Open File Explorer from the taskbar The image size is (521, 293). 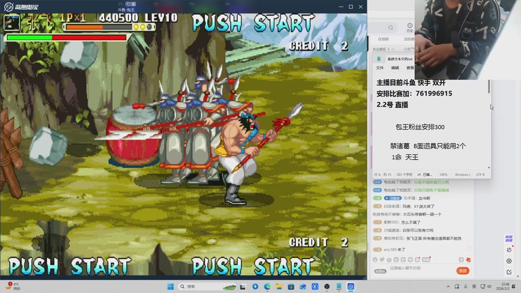[279, 286]
